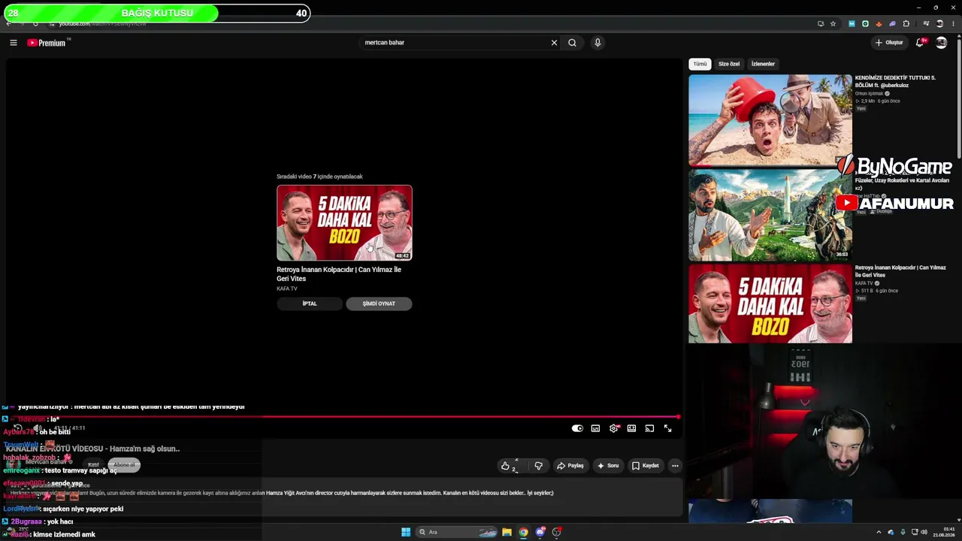
Task: Open the Chrome three-dot menu
Action: tap(953, 23)
